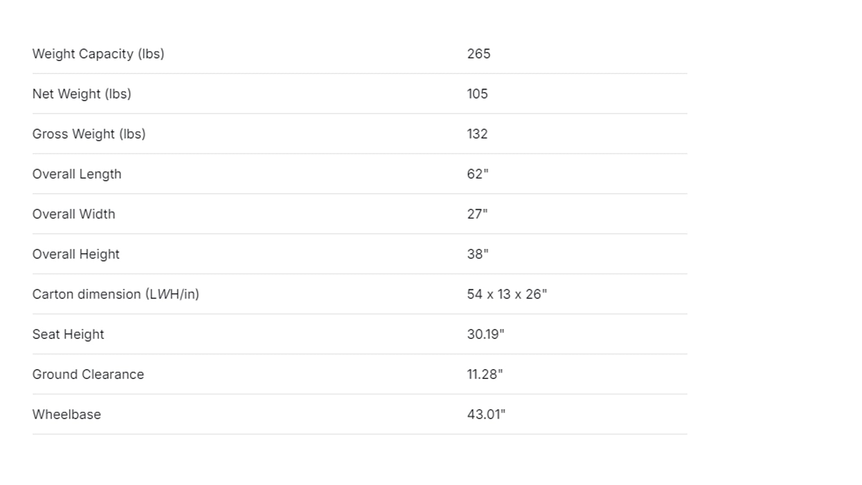This screenshot has height=485, width=862.
Task: Click the Ground Clearance label
Action: pos(88,374)
